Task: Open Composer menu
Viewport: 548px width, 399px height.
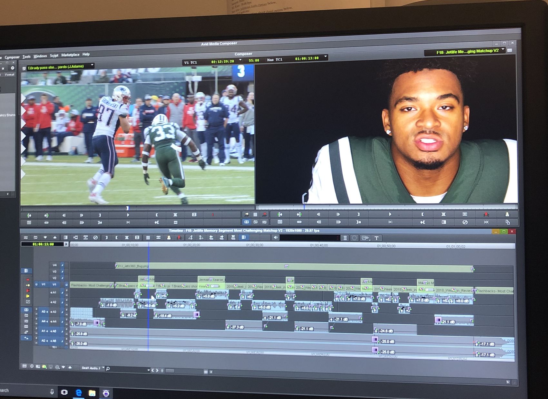Action: (12, 57)
